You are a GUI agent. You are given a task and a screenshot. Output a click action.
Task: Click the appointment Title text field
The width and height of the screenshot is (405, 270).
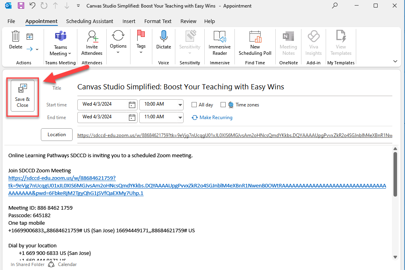(234, 87)
